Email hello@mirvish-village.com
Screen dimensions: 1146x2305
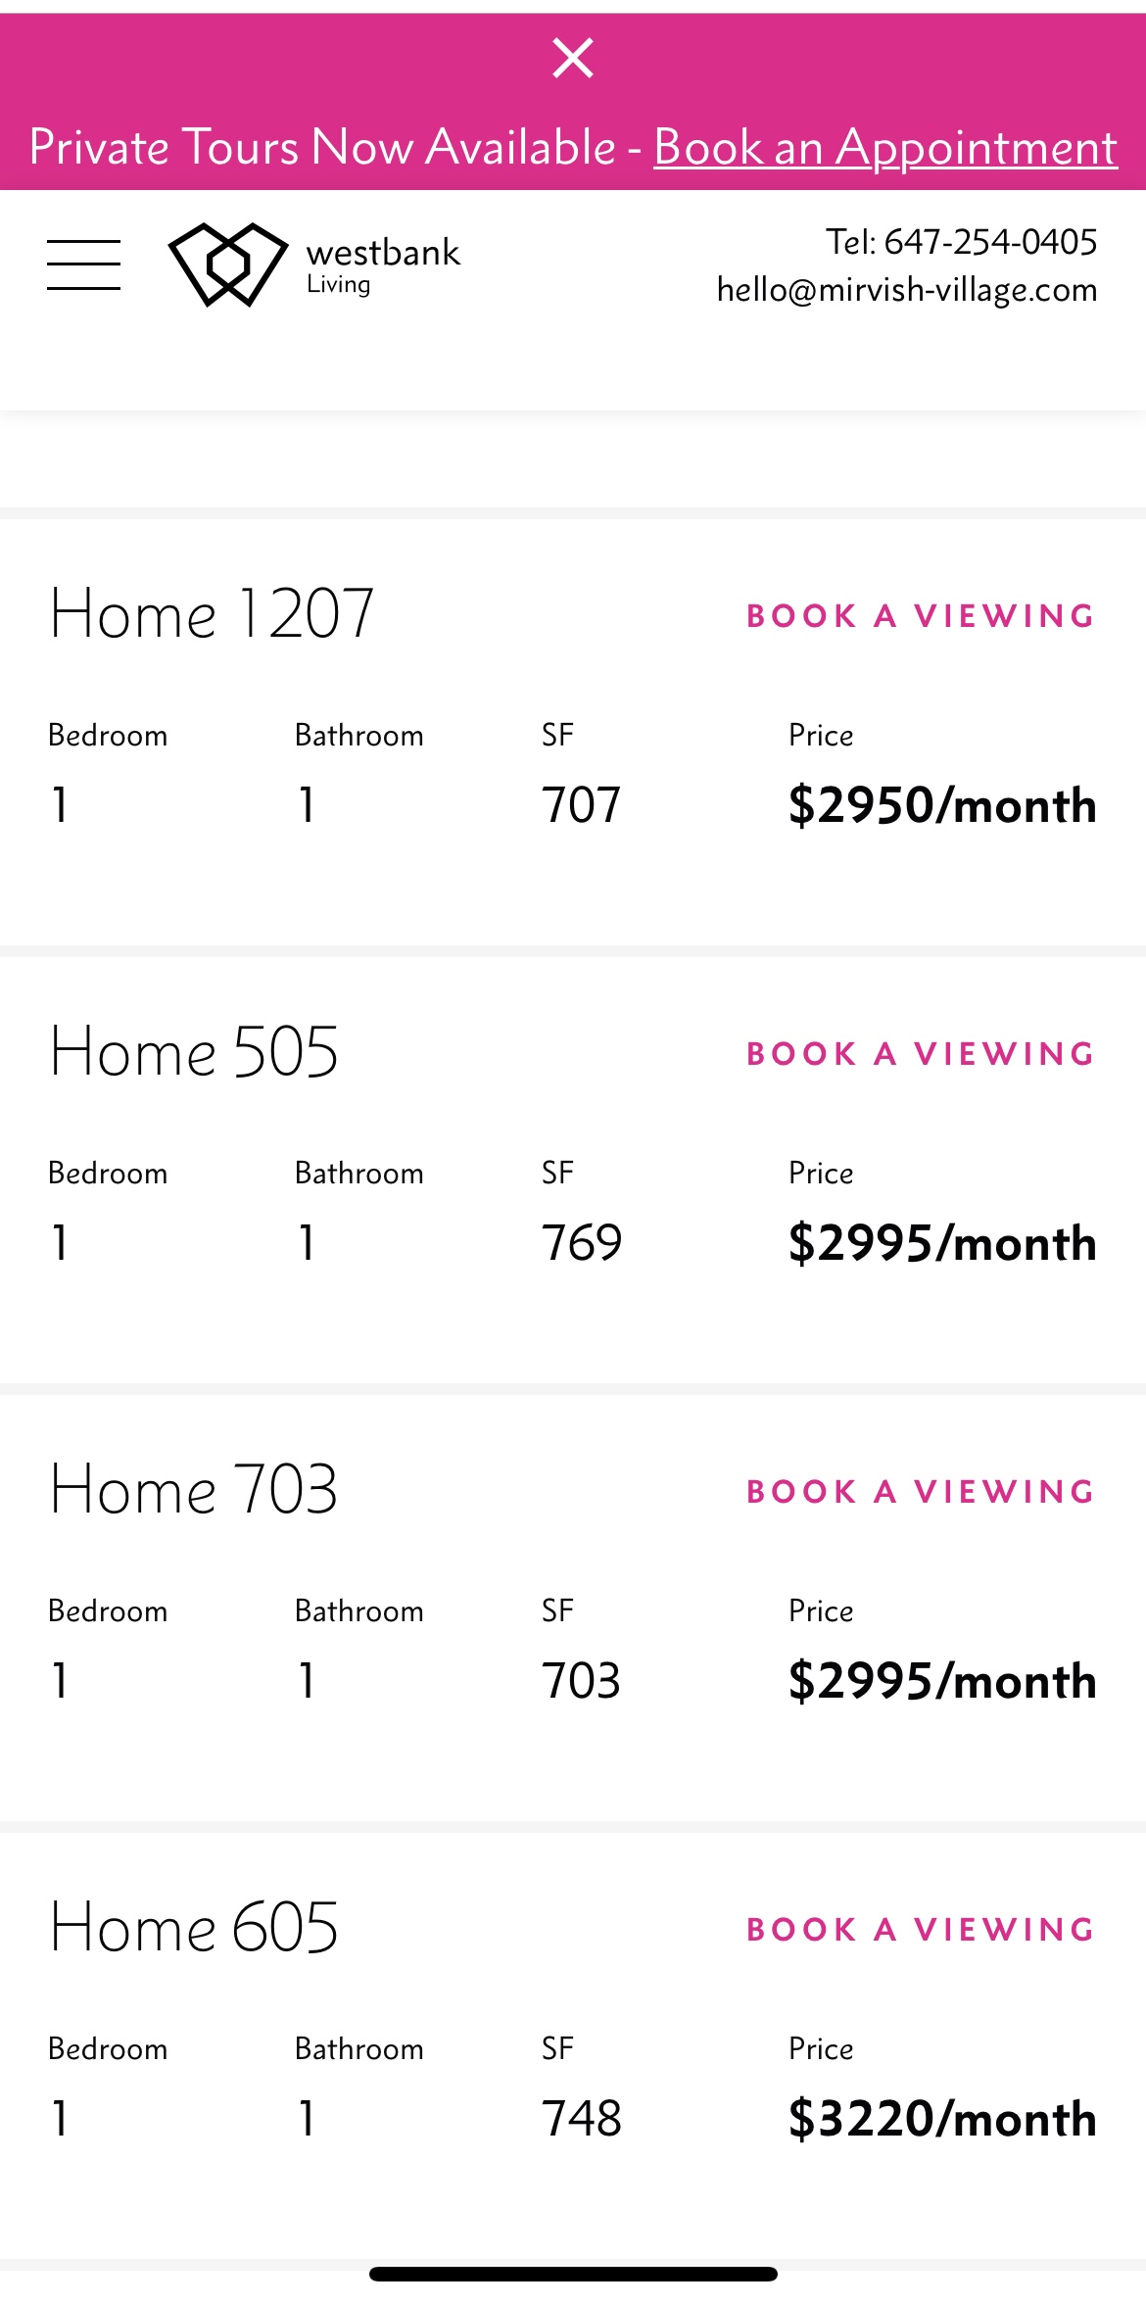(907, 290)
